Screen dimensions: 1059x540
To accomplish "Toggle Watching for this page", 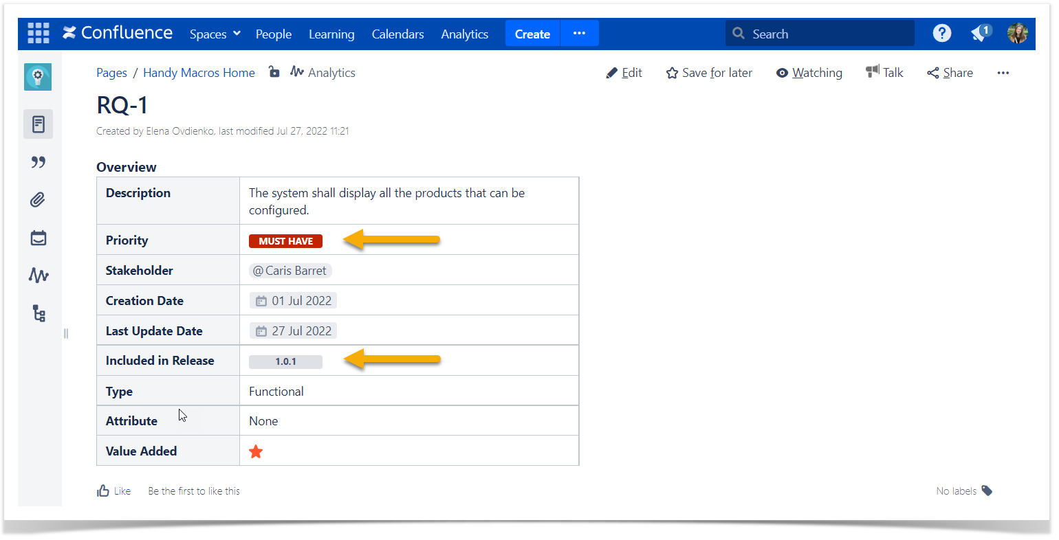I will (809, 73).
